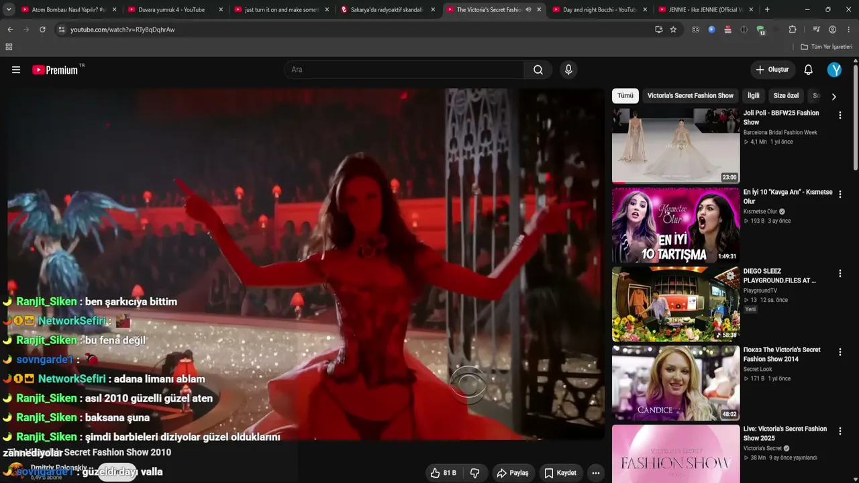The height and width of the screenshot is (483, 859).
Task: Open Показ Victoria's Secret Fashion Show 2014 title
Action: [782, 354]
